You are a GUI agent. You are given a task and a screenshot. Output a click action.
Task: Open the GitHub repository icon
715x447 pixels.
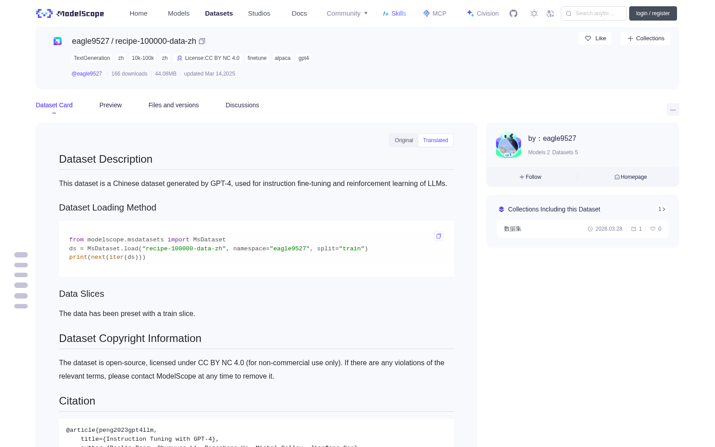[x=513, y=13]
